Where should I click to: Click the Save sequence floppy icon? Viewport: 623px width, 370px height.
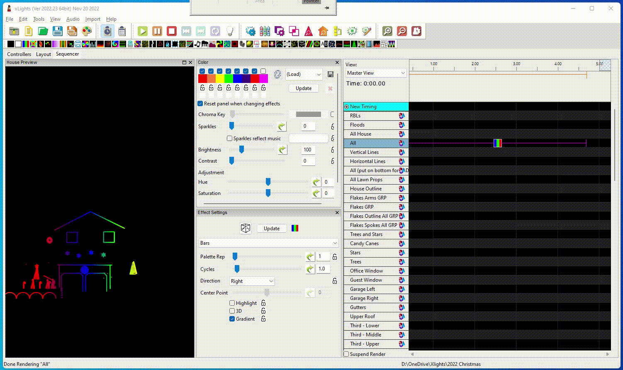[58, 31]
